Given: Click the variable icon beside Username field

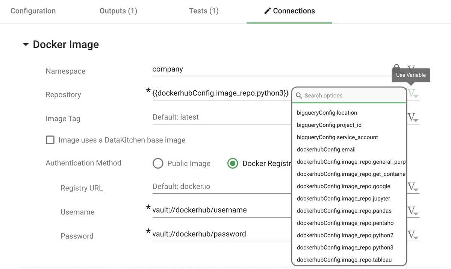Looking at the screenshot, I should tap(413, 211).
